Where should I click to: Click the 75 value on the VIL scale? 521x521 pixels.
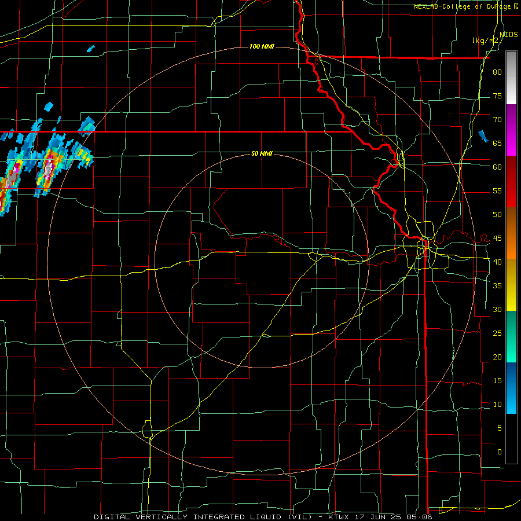(x=497, y=96)
